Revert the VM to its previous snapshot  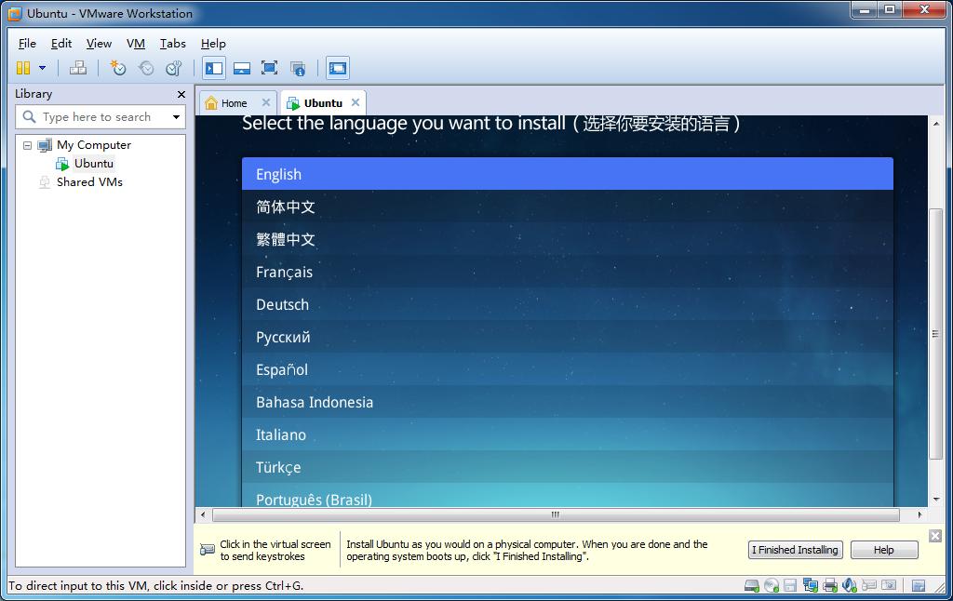click(146, 68)
